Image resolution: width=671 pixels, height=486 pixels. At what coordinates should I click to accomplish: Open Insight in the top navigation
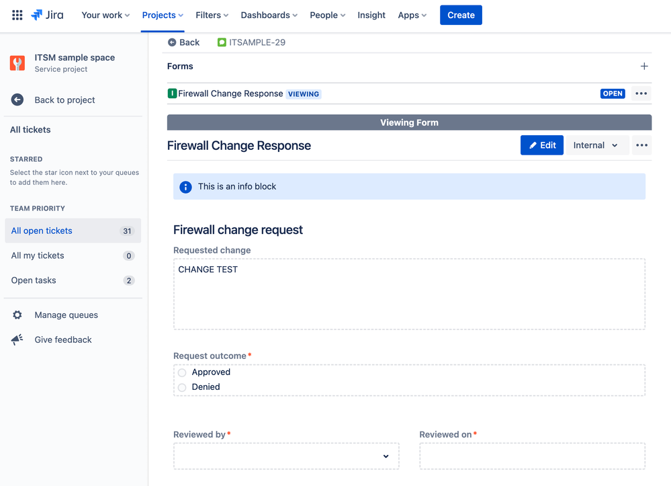click(x=371, y=15)
